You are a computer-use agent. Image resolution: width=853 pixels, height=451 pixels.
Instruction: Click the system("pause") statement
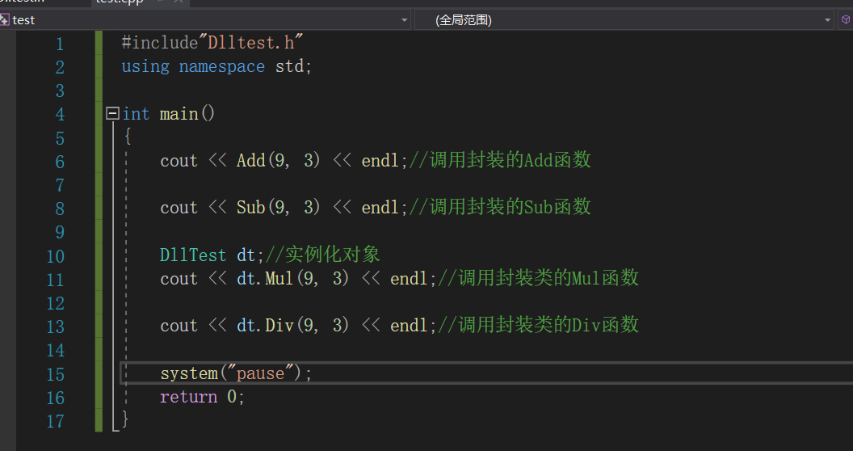[x=236, y=373]
